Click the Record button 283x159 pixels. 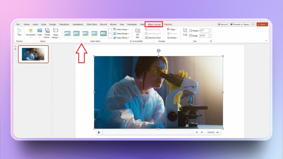point(222,24)
